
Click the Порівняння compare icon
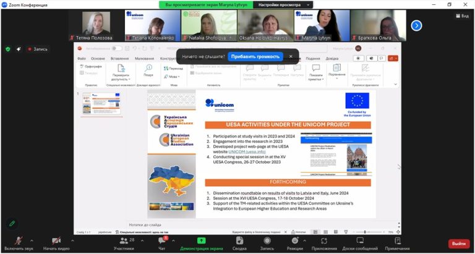point(337,68)
